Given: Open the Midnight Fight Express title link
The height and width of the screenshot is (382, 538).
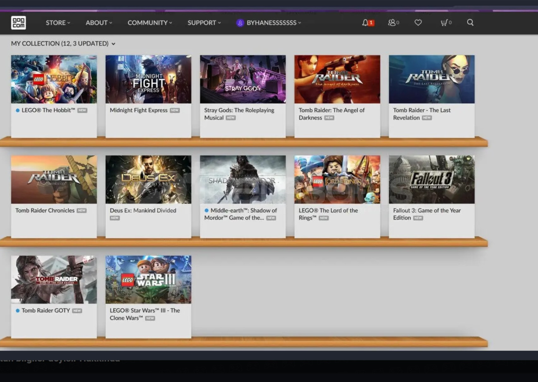Looking at the screenshot, I should [x=138, y=110].
